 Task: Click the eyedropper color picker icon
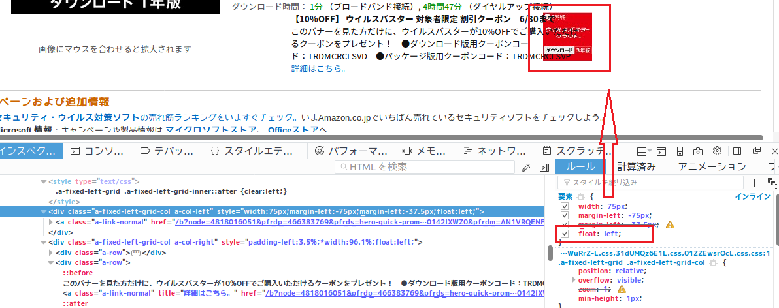point(525,168)
